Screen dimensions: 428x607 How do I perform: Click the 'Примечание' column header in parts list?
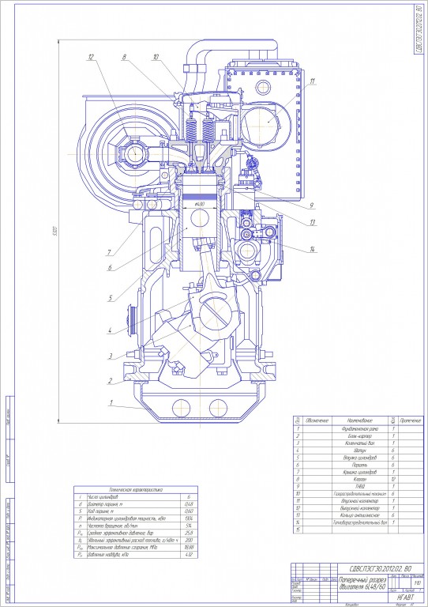[410, 420]
